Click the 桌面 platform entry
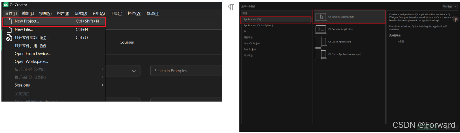 pos(401,42)
